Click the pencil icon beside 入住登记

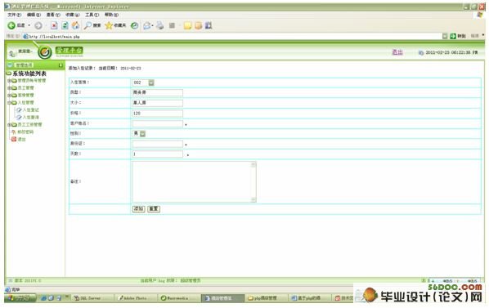[x=19, y=110]
